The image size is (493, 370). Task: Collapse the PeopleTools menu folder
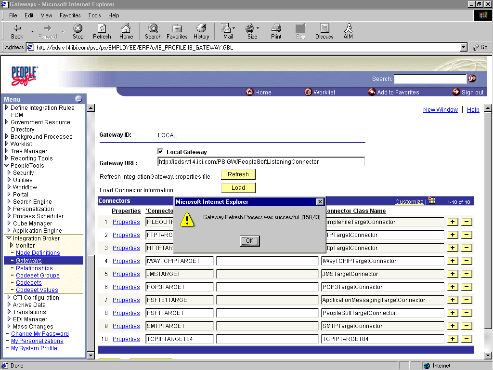(x=7, y=165)
